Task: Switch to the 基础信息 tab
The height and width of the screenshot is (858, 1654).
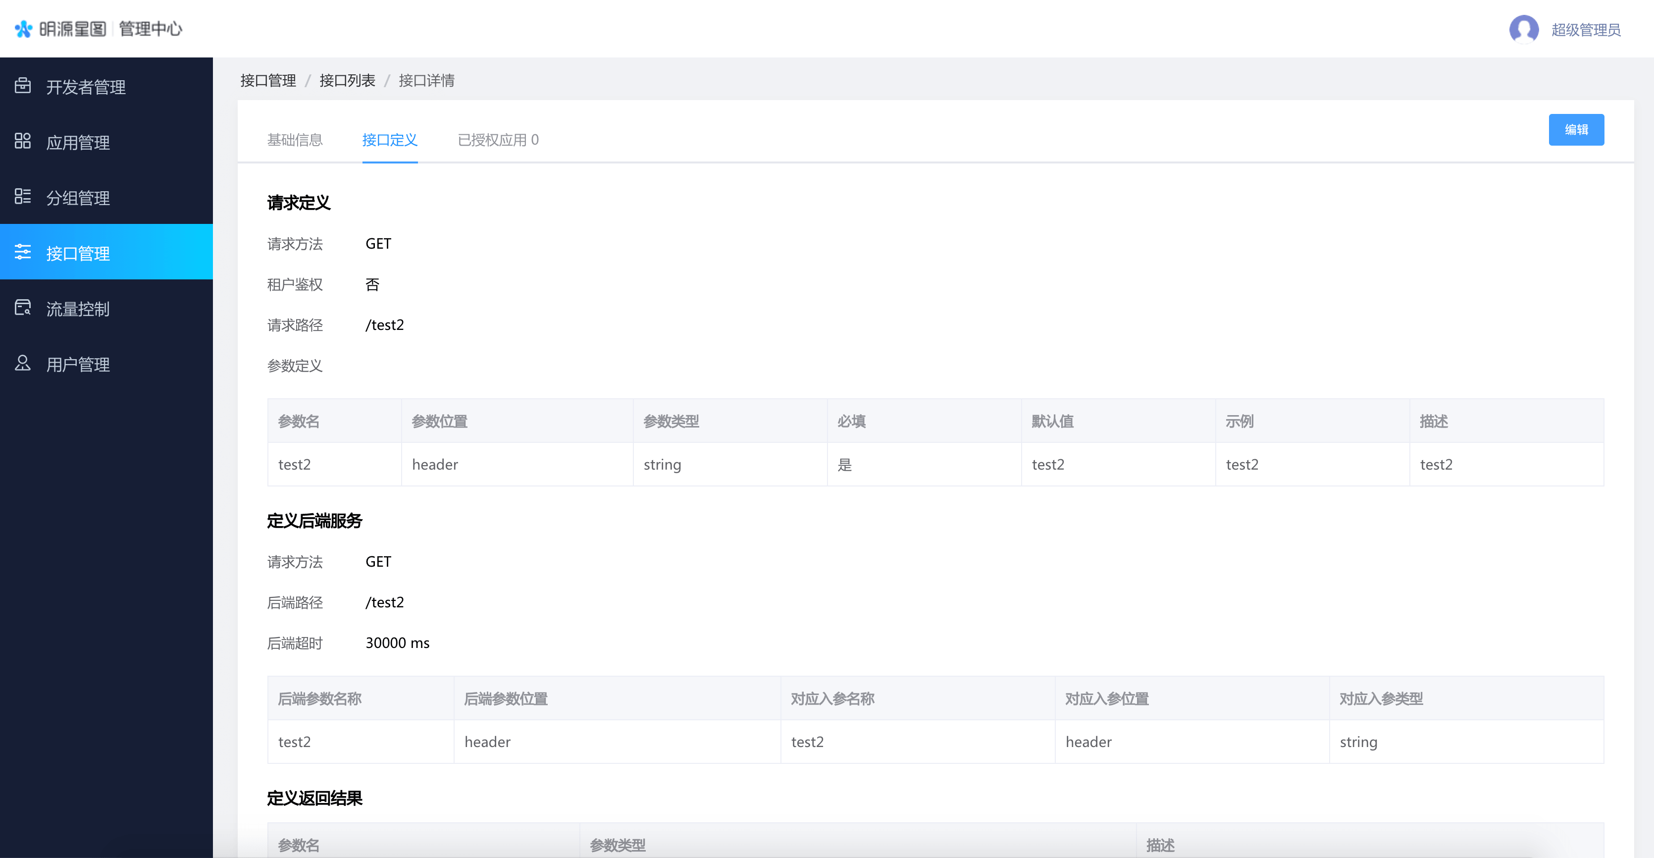Action: pos(295,140)
